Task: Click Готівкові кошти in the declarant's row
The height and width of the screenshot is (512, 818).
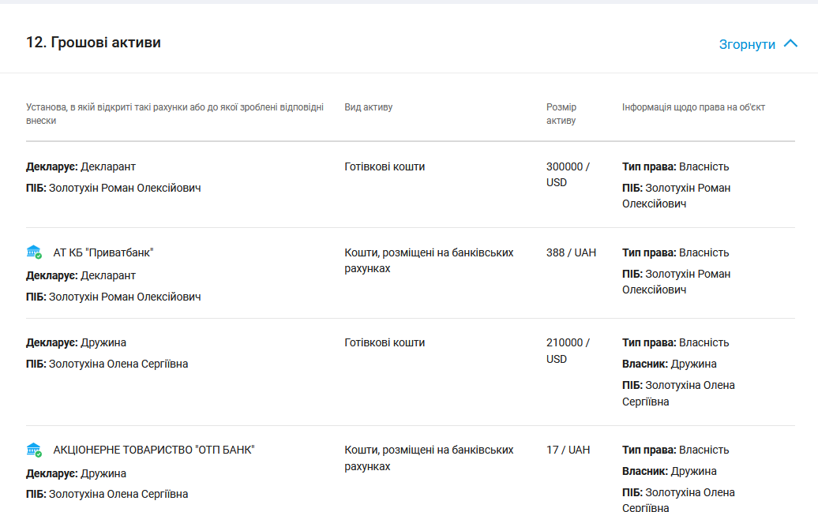Action: pyautogui.click(x=385, y=166)
